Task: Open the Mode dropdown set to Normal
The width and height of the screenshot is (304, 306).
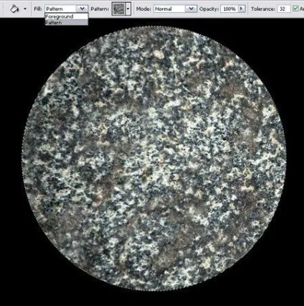Action: [x=175, y=9]
